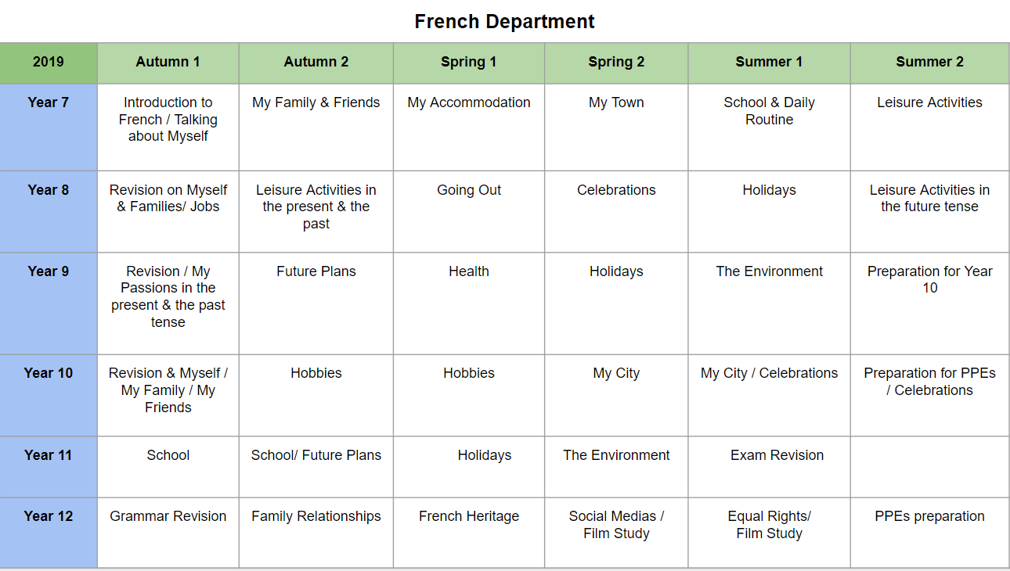Viewport: 1010px width, 571px height.
Task: Click the Future Plans cell in Year 9
Action: coord(316,303)
